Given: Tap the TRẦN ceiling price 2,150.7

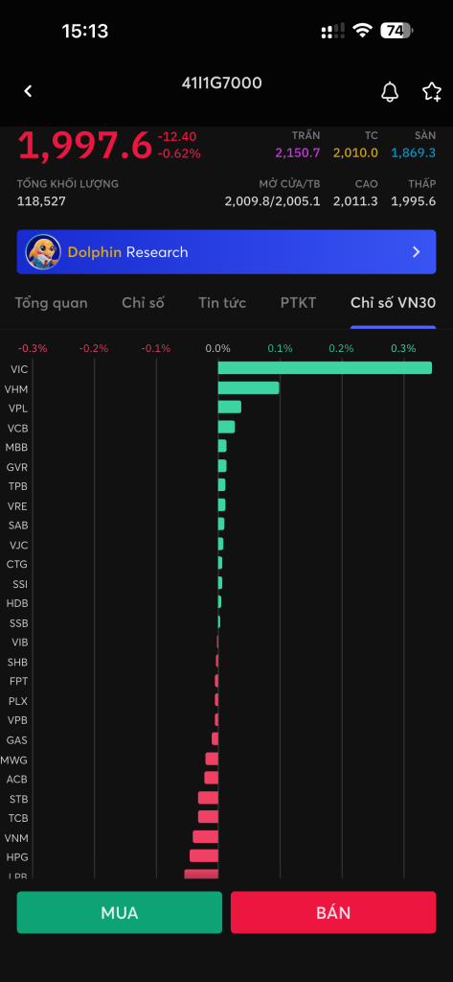Looking at the screenshot, I should pyautogui.click(x=297, y=152).
